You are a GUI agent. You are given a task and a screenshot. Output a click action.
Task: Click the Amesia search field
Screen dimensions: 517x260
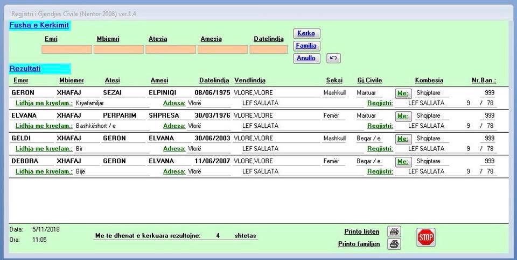pyautogui.click(x=222, y=49)
